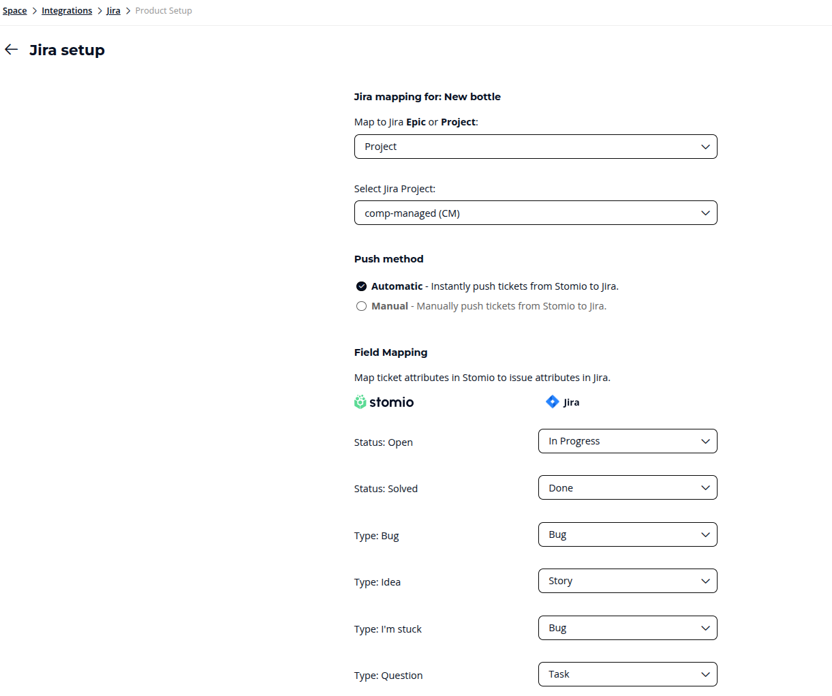
Task: Open Integrations breadcrumb link
Action: pos(67,11)
